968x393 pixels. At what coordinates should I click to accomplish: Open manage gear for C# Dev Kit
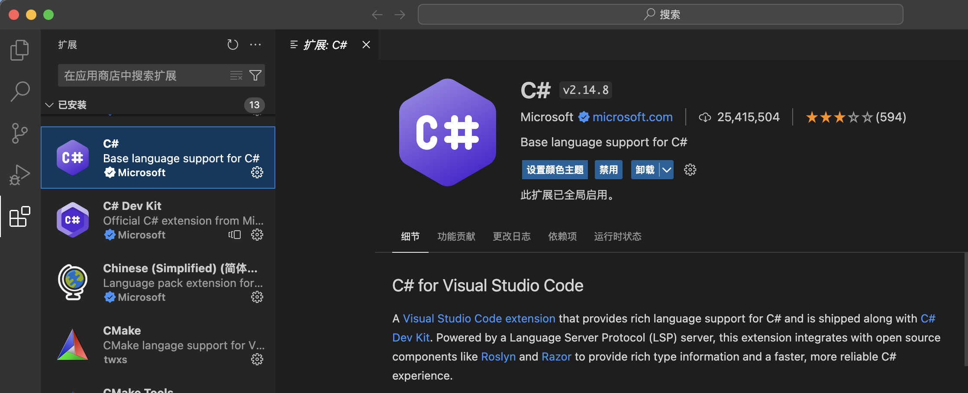click(x=257, y=235)
